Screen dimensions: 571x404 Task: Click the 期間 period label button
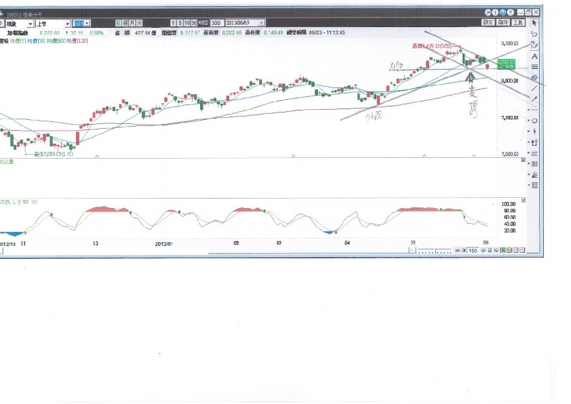coord(203,23)
